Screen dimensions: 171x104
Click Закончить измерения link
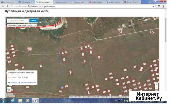(x=27, y=83)
